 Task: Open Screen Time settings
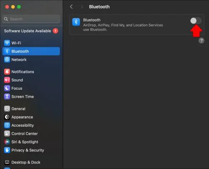coord(31,96)
